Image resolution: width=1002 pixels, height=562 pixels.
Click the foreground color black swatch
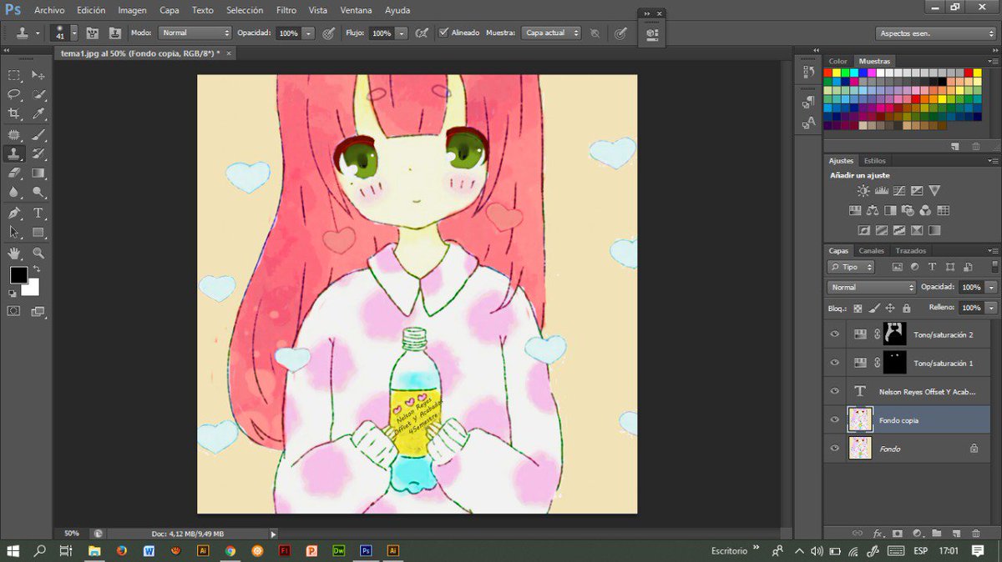click(x=17, y=275)
